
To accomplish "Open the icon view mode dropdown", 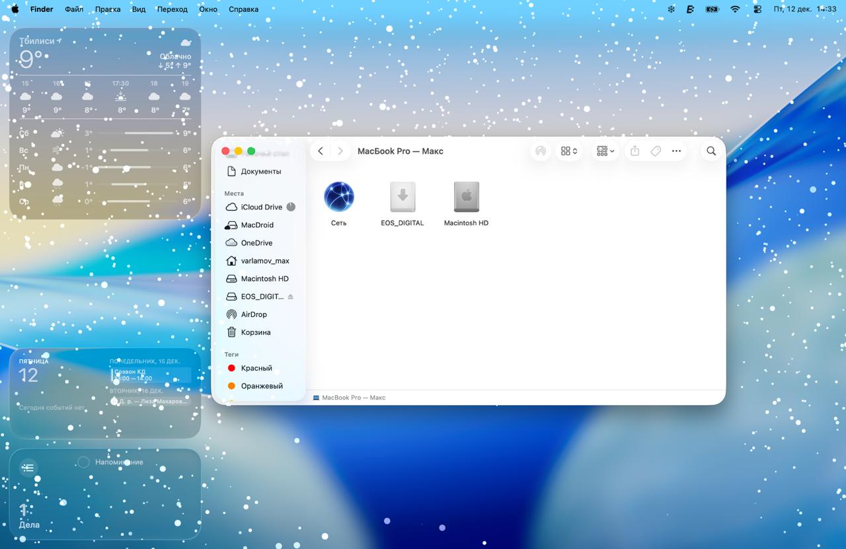I will coord(569,151).
